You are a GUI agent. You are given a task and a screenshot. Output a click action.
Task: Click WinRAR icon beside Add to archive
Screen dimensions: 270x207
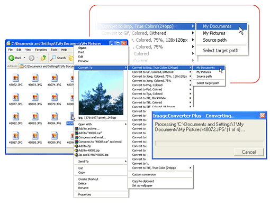click(76, 129)
